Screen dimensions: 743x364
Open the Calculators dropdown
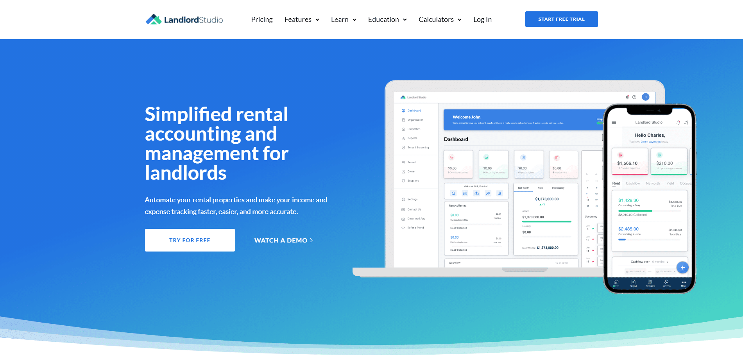point(439,19)
